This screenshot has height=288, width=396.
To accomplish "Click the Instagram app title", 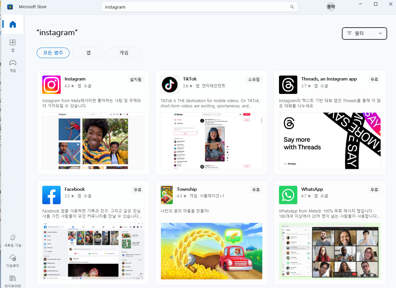I will pos(75,79).
